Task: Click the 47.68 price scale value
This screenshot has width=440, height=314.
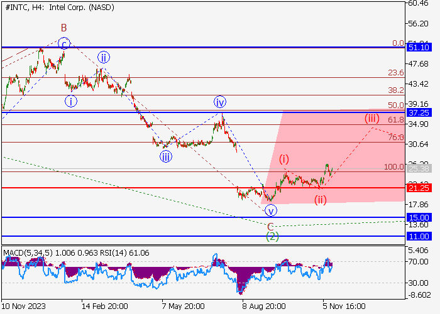Action: pos(418,64)
